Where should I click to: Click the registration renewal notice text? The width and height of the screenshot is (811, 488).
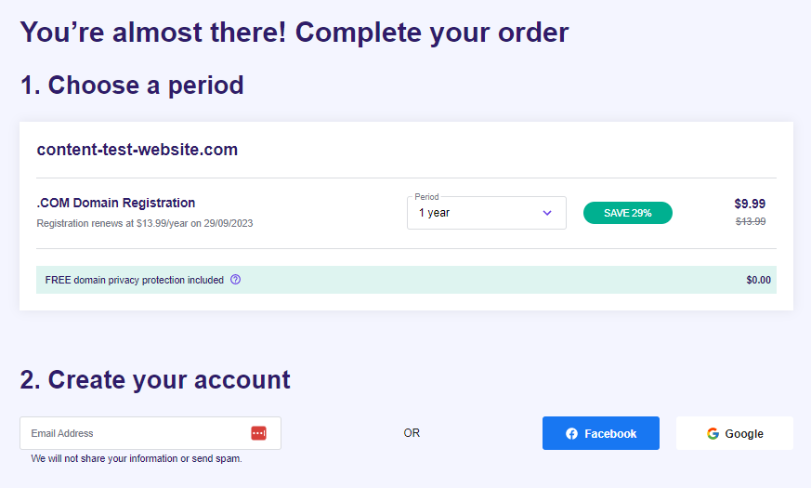144,223
